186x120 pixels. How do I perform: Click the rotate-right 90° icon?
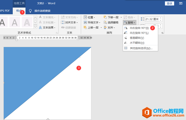tap(126, 28)
